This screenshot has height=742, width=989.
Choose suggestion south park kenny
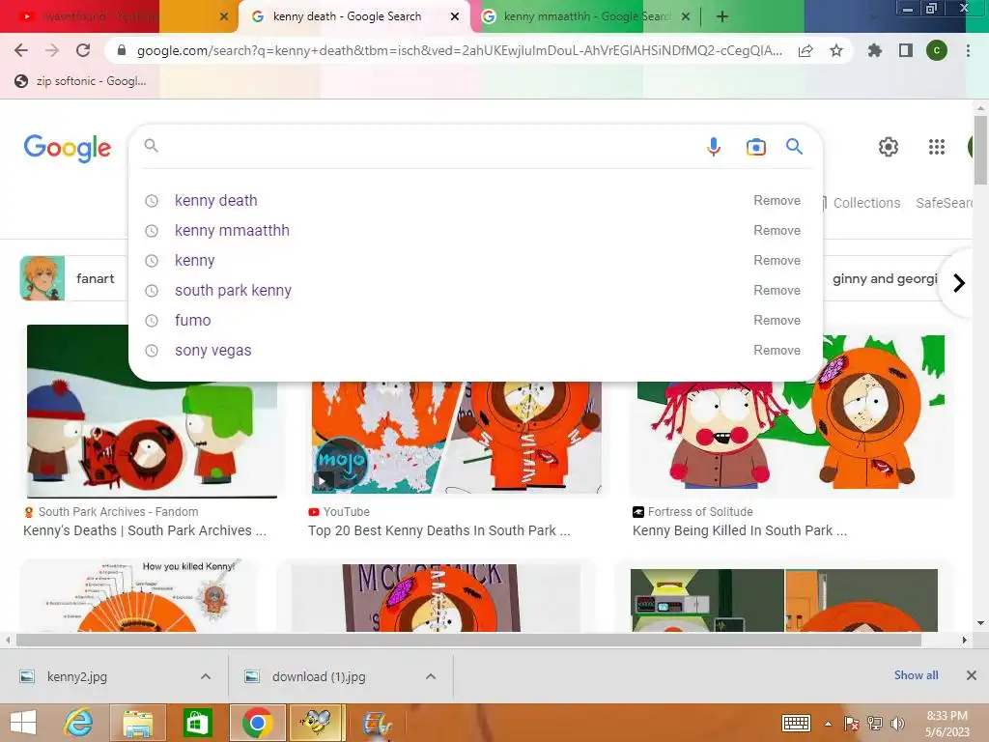pyautogui.click(x=233, y=290)
